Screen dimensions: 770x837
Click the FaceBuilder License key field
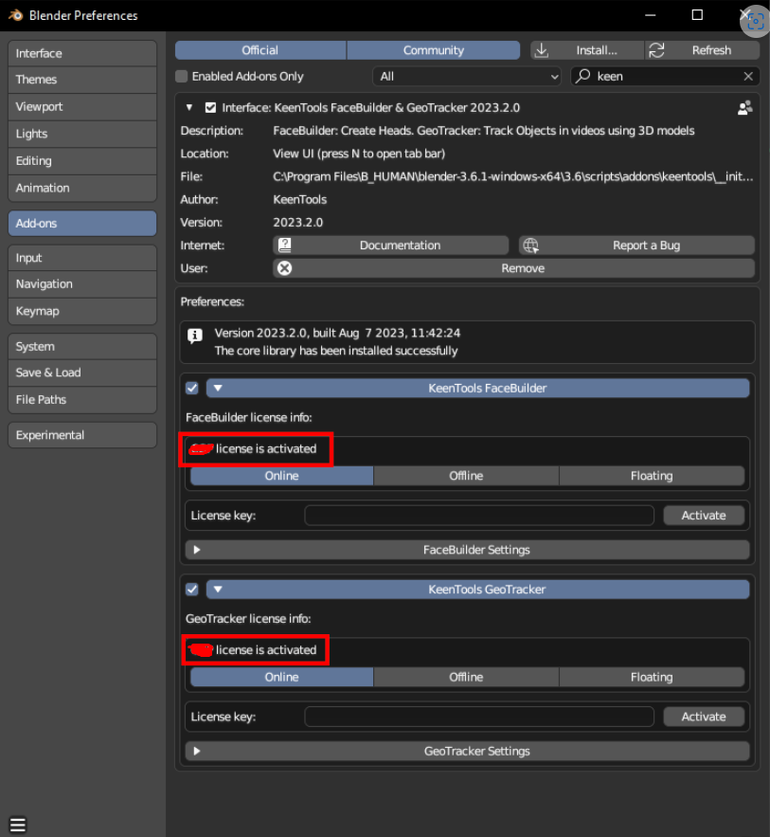[x=479, y=515]
